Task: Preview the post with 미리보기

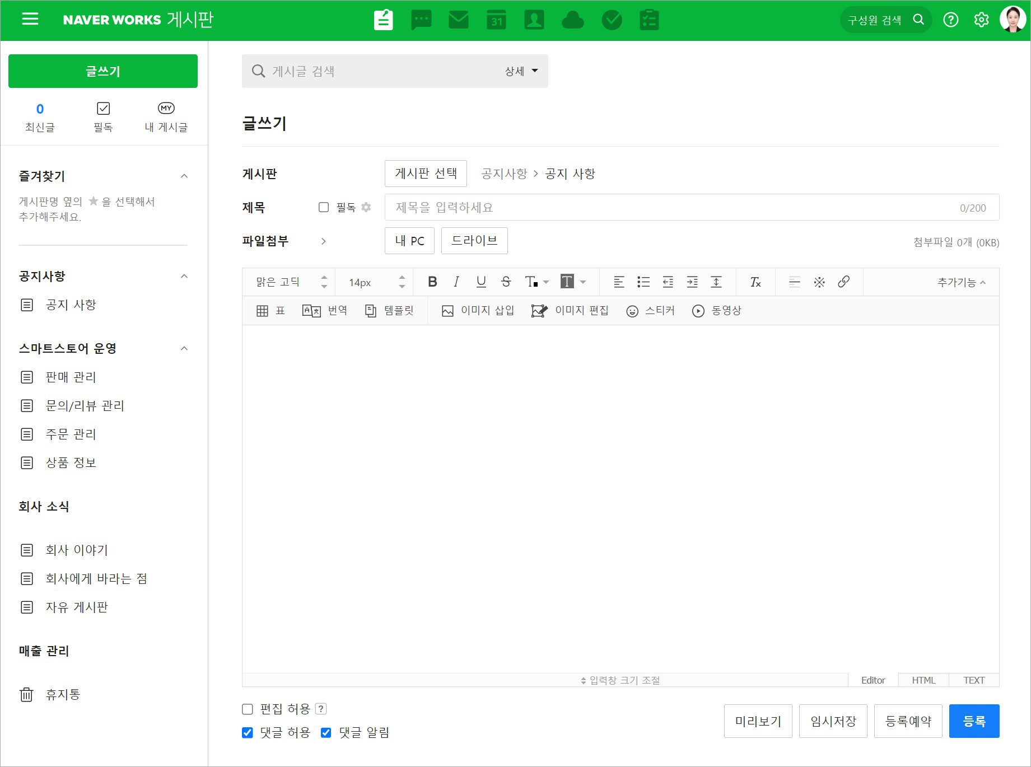Action: (758, 721)
